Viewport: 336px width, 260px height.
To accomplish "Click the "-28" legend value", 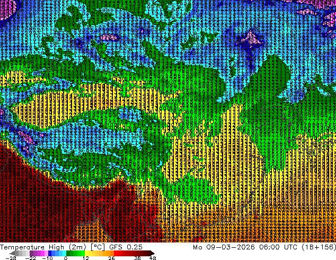I will tap(11, 258).
